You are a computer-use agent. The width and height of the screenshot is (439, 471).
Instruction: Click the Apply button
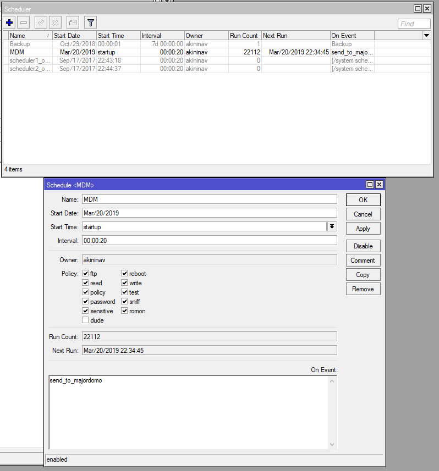tap(363, 229)
